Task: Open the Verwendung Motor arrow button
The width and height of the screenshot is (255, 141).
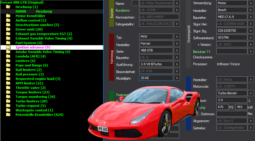Action: point(250,3)
